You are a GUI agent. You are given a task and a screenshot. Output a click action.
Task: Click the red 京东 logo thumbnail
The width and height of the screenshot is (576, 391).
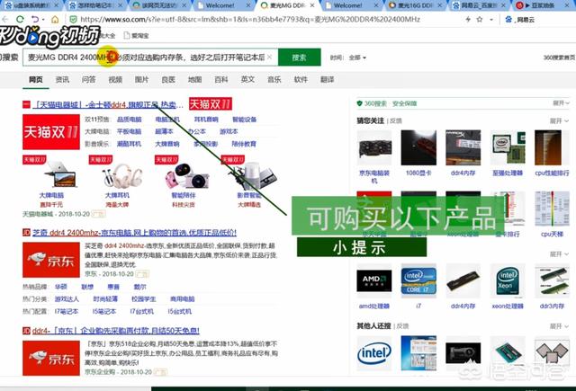49,262
